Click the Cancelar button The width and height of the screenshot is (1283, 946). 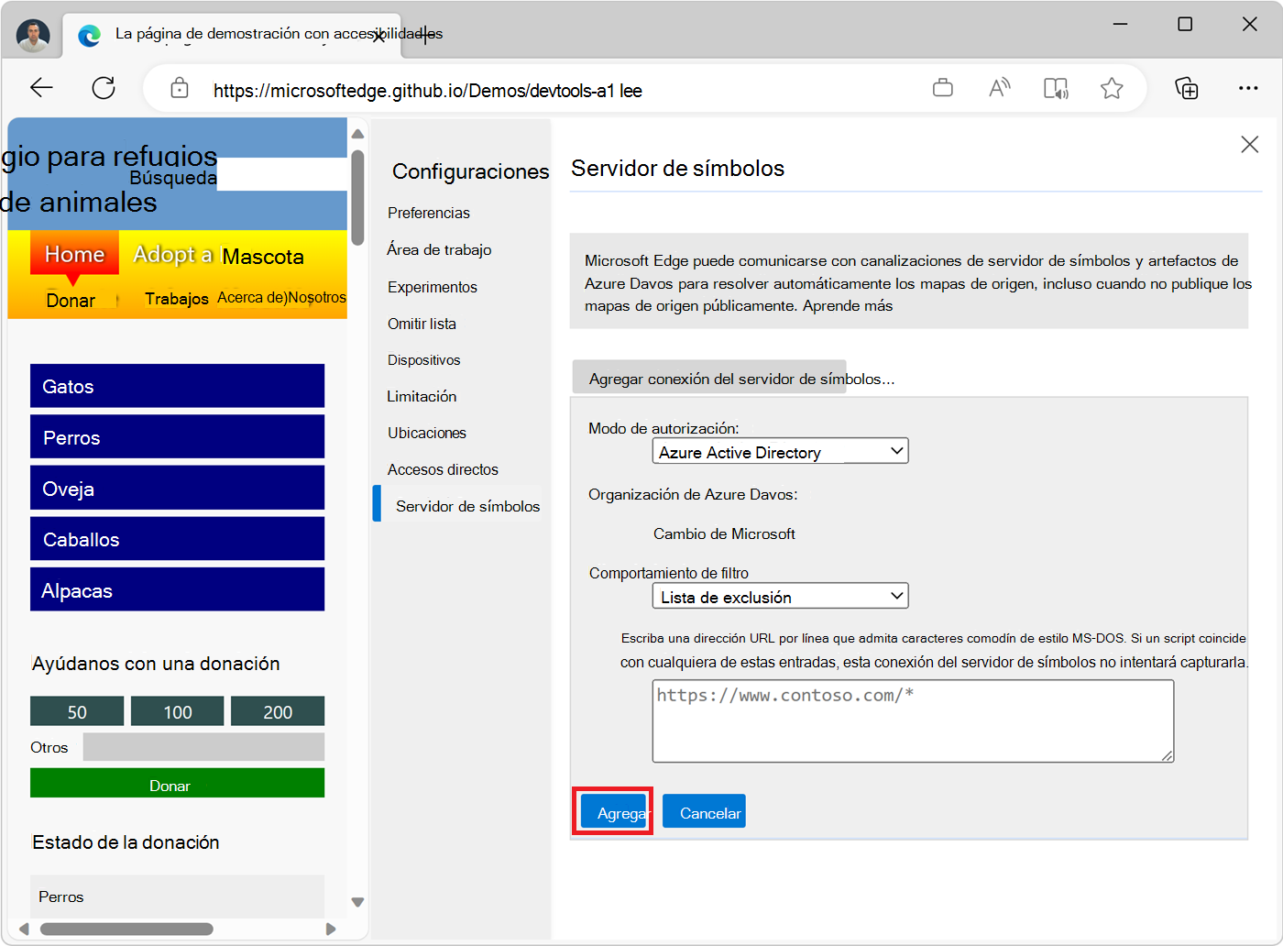coord(704,810)
